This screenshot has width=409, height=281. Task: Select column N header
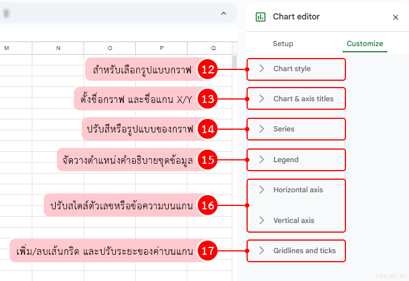(58, 48)
